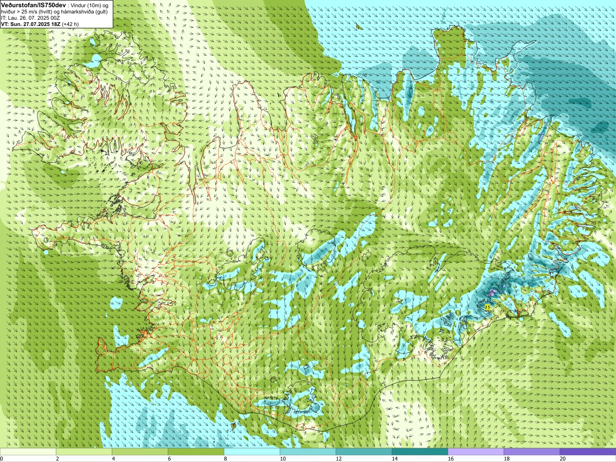This screenshot has width=616, height=462.
Task: Click the legend scale label "16"
Action: (450, 459)
